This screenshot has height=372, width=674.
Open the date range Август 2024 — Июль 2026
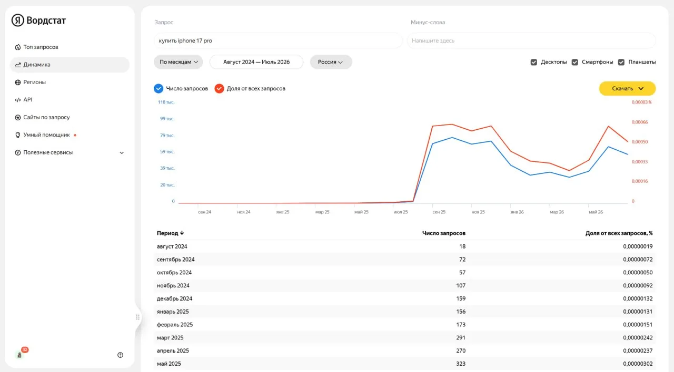tap(256, 62)
